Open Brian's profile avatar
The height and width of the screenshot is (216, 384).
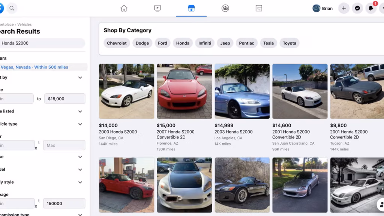coord(316,8)
